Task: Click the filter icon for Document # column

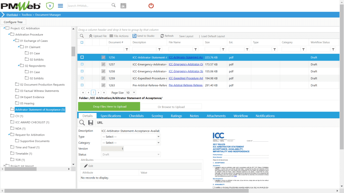Action: point(127,50)
